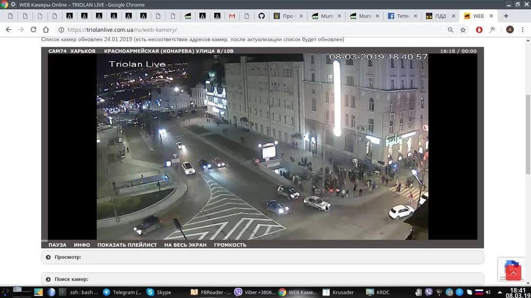Bookmark this page with the star icon

click(463, 30)
